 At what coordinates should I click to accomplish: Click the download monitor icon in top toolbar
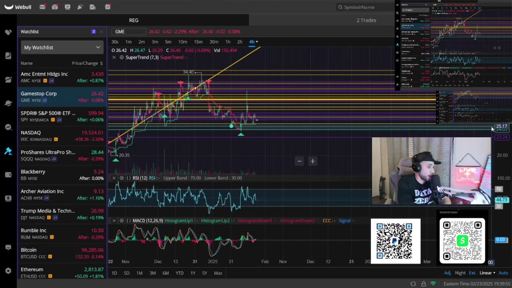click(67, 7)
